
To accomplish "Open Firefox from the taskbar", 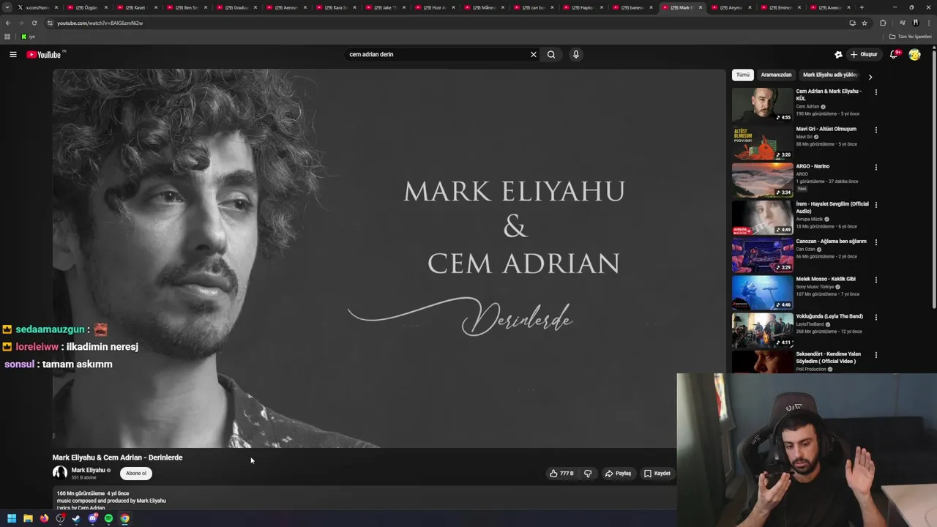I will (44, 518).
